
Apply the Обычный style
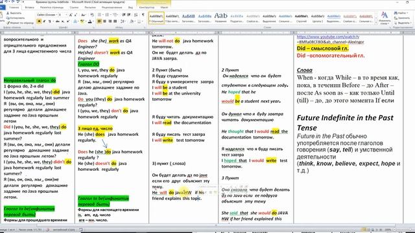pos(156,17)
